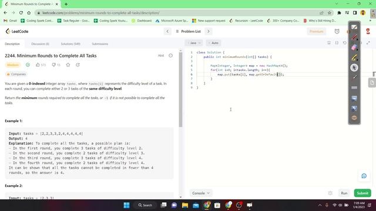Reload the browser page
Image resolution: width=376 pixels, height=211 pixels.
tap(21, 13)
